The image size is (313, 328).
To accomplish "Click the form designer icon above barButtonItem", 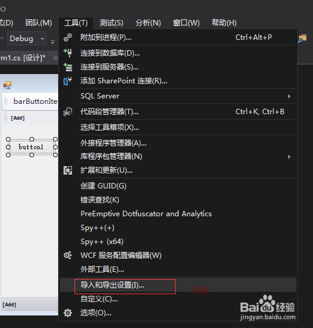I will coord(7,85).
